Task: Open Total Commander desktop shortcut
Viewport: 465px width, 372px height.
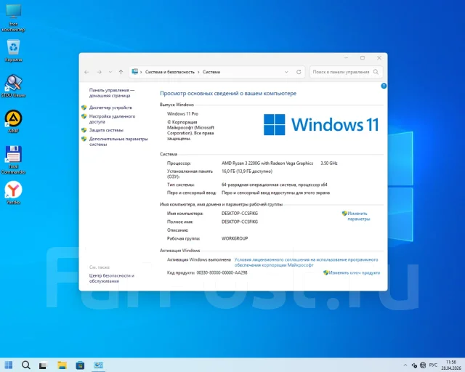Action: [13, 160]
